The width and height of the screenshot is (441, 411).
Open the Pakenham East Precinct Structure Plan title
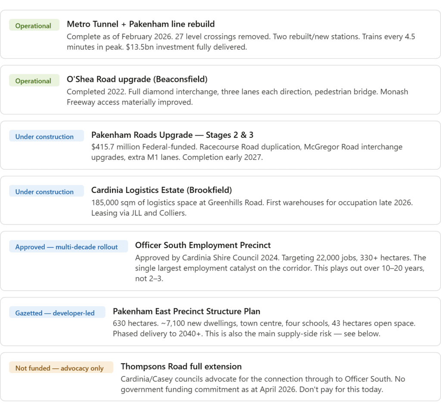[186, 311]
